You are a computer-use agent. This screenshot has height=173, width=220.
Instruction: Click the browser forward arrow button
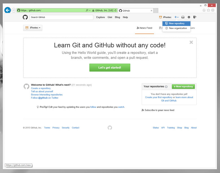14,10
